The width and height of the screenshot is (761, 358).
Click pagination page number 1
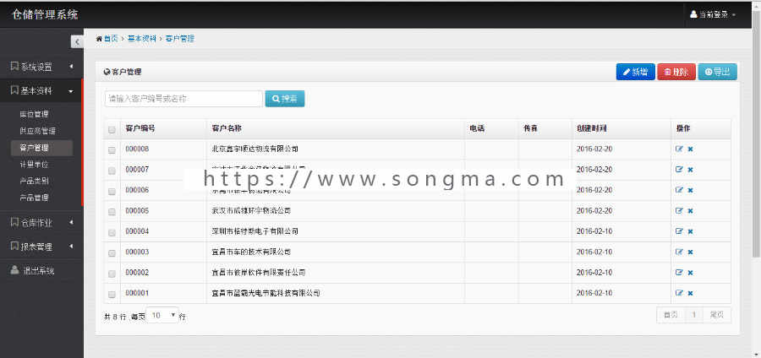pyautogui.click(x=694, y=315)
